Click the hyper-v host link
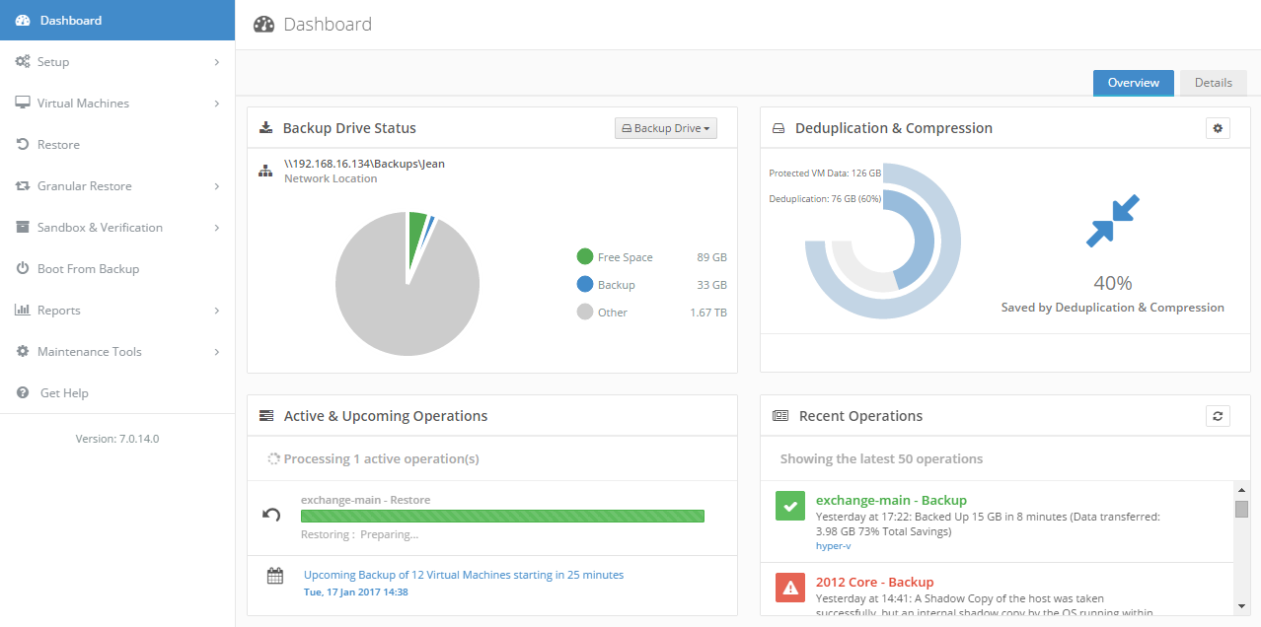Screen dimensions: 1261x627 (833, 545)
